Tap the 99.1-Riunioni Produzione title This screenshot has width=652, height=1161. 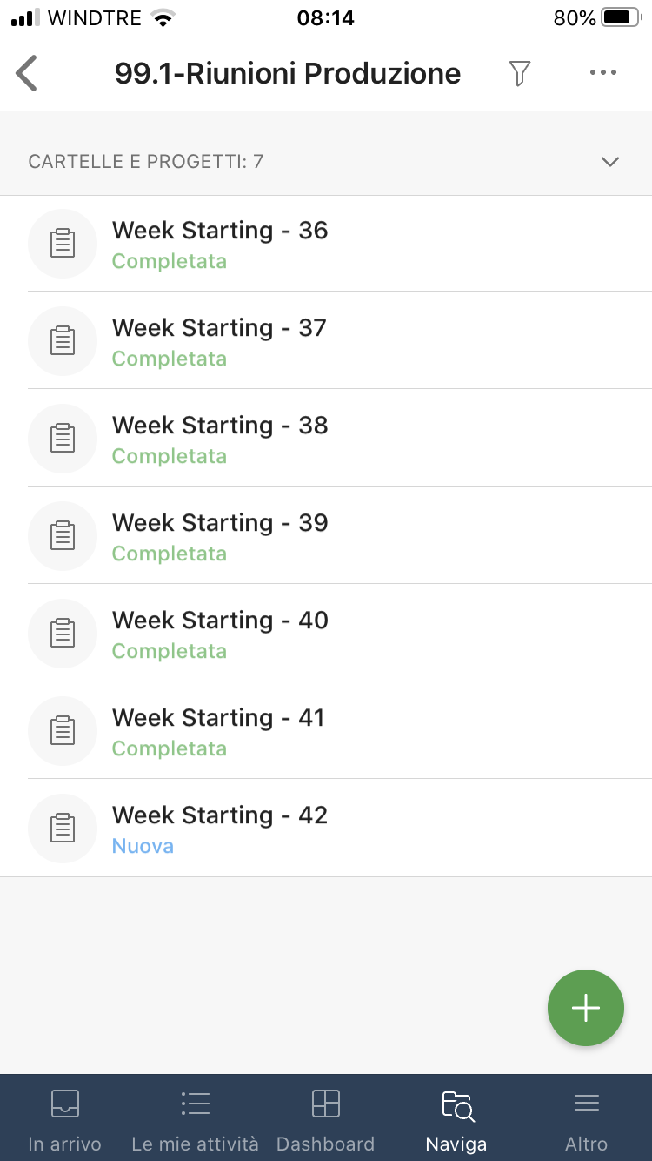(288, 73)
